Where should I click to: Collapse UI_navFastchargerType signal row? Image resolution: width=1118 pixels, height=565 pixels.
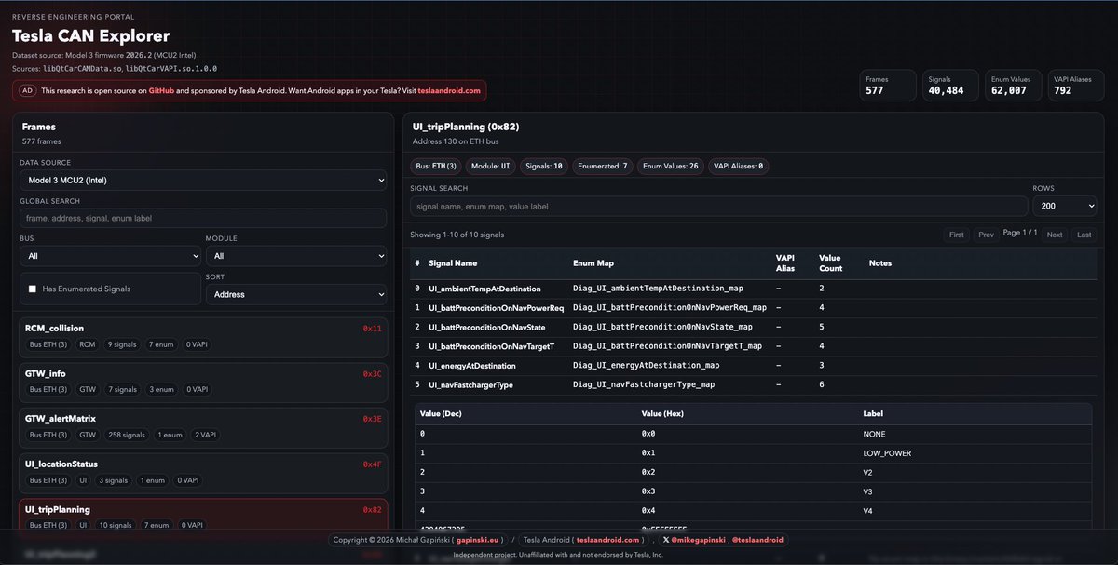(x=754, y=384)
